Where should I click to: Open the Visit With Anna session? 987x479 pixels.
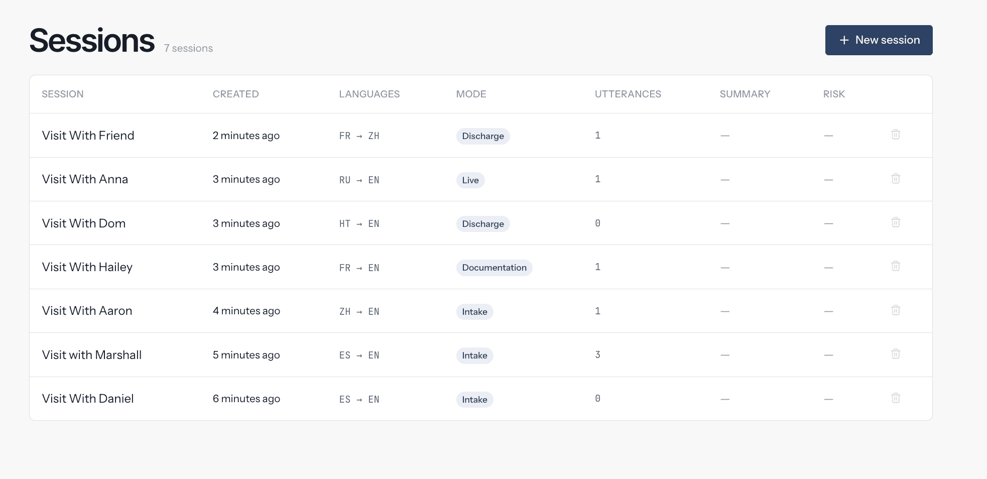pos(85,179)
